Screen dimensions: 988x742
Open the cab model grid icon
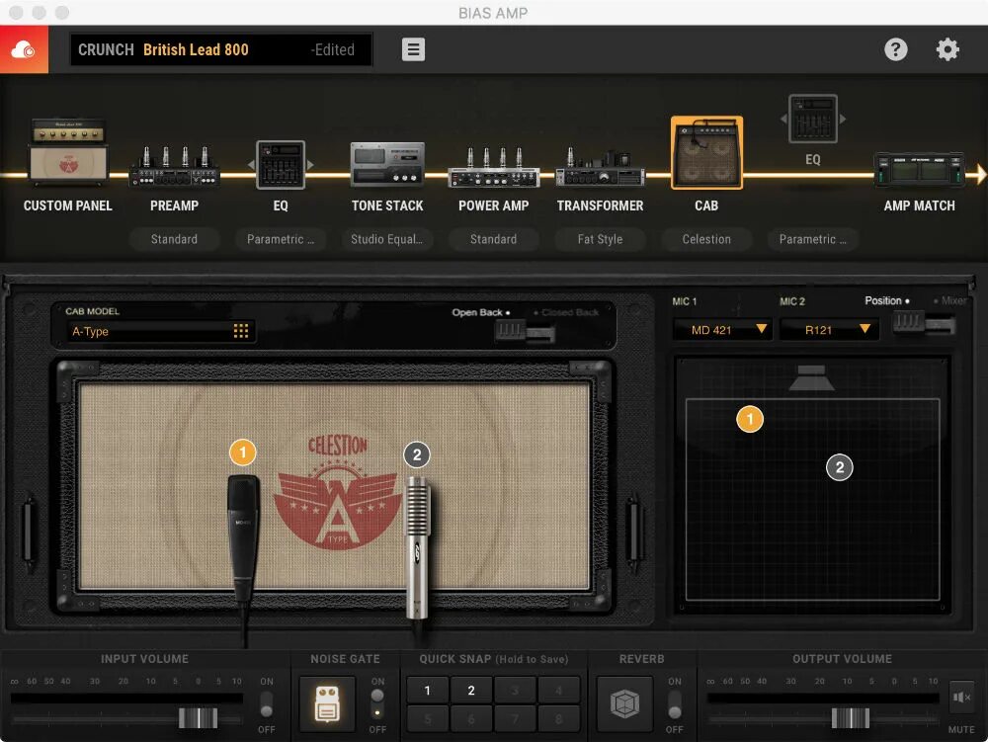point(241,331)
